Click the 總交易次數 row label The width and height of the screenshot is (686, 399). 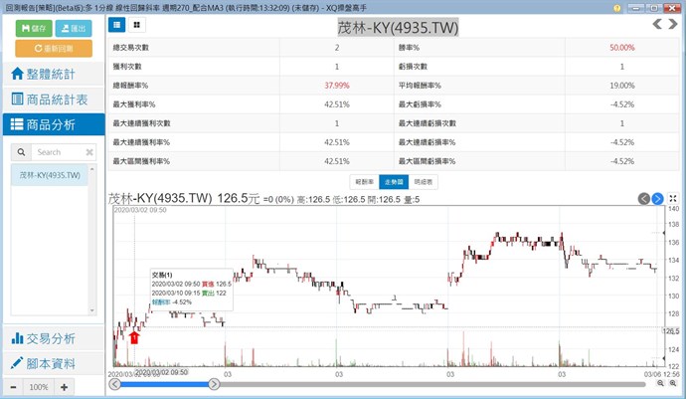(131, 48)
